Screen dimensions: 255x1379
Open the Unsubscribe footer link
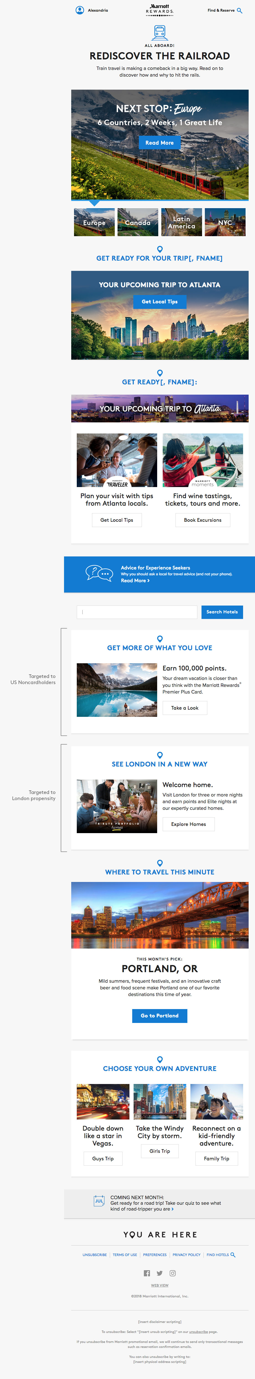coord(95,1255)
